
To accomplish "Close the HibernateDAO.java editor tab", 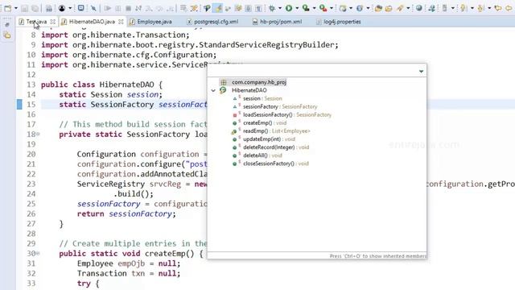I will tap(121, 22).
